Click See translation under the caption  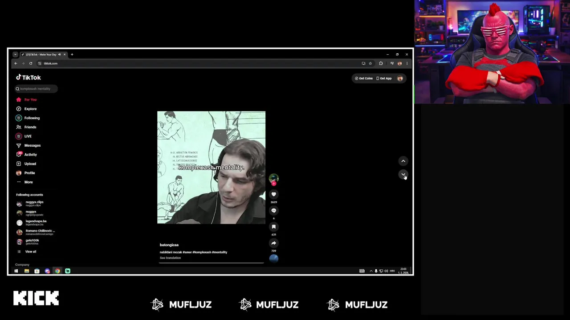click(170, 258)
